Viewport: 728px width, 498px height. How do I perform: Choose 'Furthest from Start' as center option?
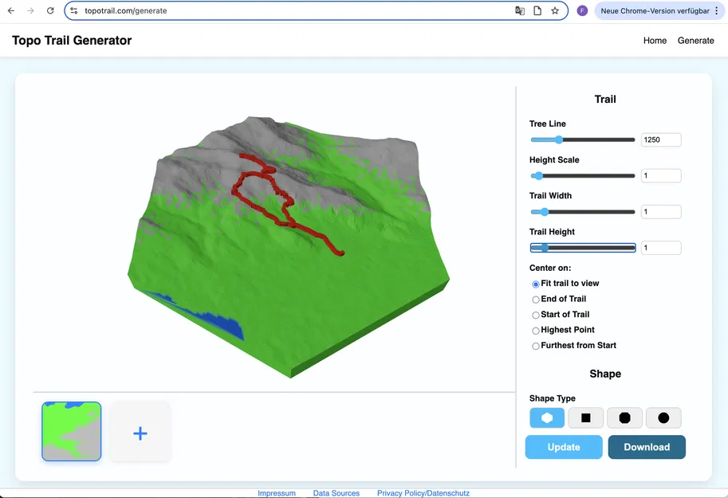click(x=536, y=346)
